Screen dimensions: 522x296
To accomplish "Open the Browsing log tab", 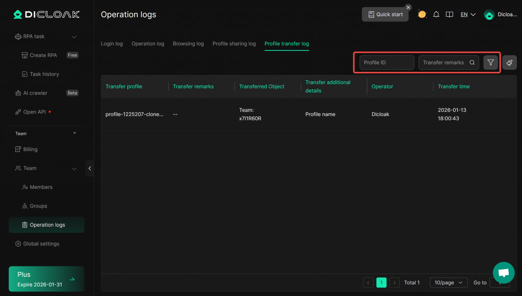I will pos(188,44).
